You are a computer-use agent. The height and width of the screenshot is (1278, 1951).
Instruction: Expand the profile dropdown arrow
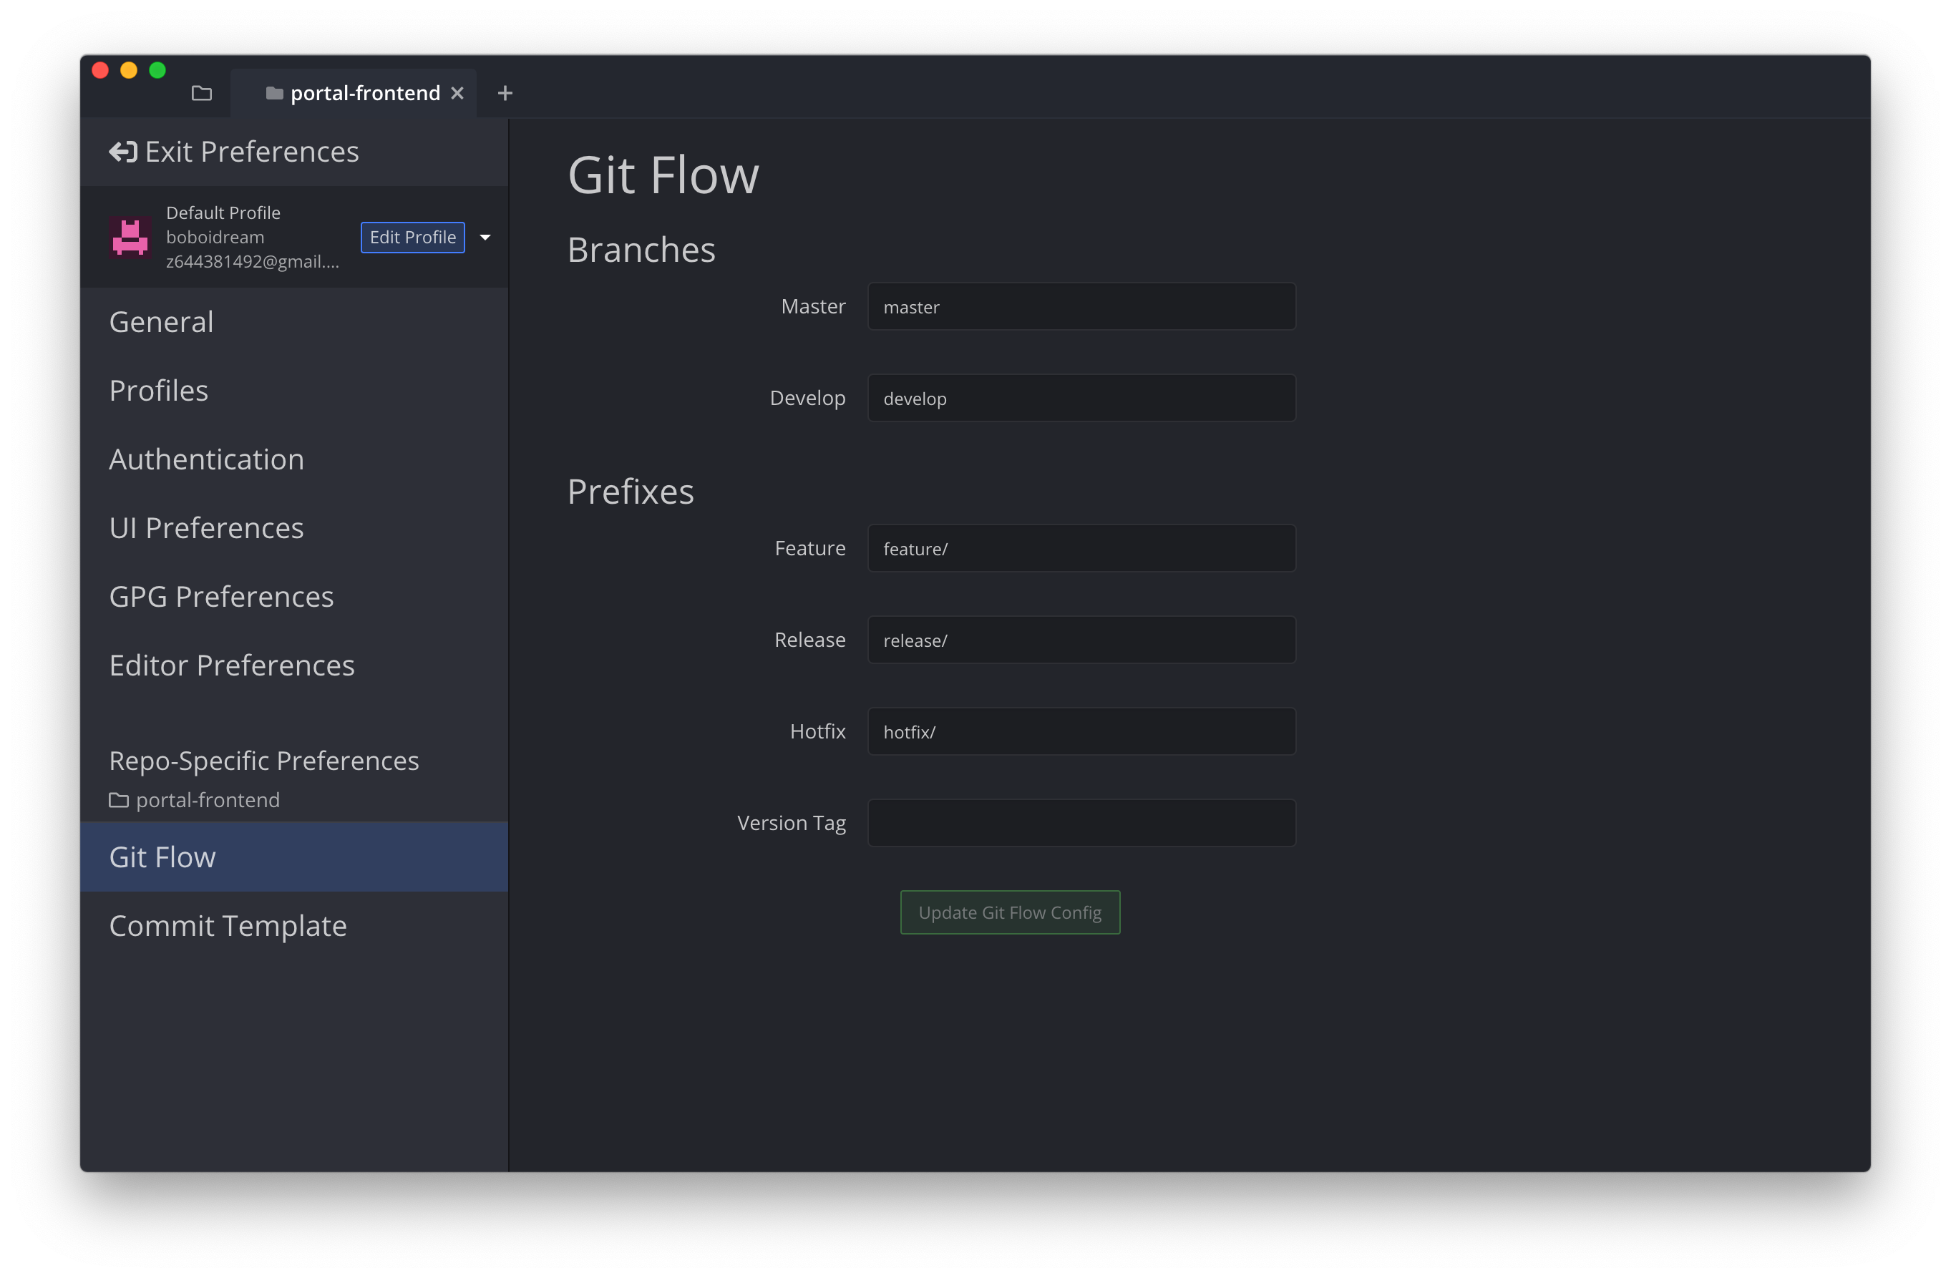tap(485, 237)
